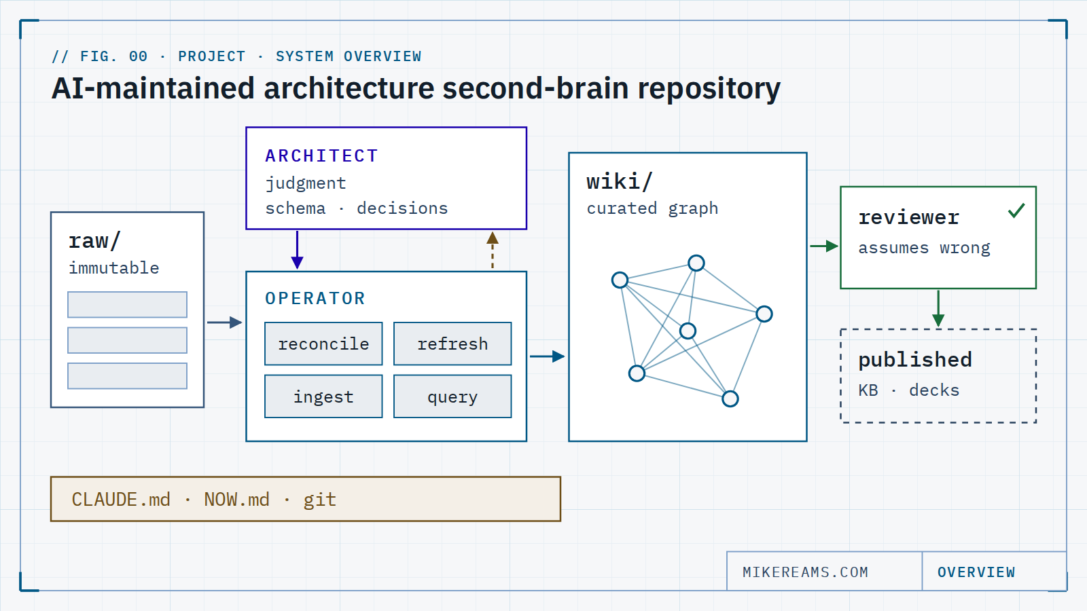
Task: Click the green arrow from wiki/ to reviewer
Action: (x=823, y=246)
